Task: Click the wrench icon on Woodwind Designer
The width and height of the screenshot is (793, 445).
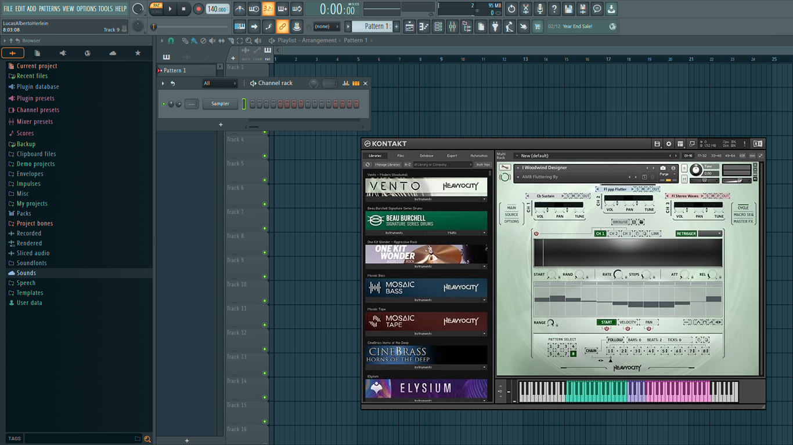Action: pyautogui.click(x=504, y=167)
